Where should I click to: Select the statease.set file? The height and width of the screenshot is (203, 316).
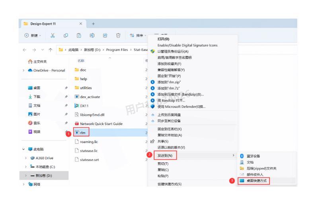[87, 160]
